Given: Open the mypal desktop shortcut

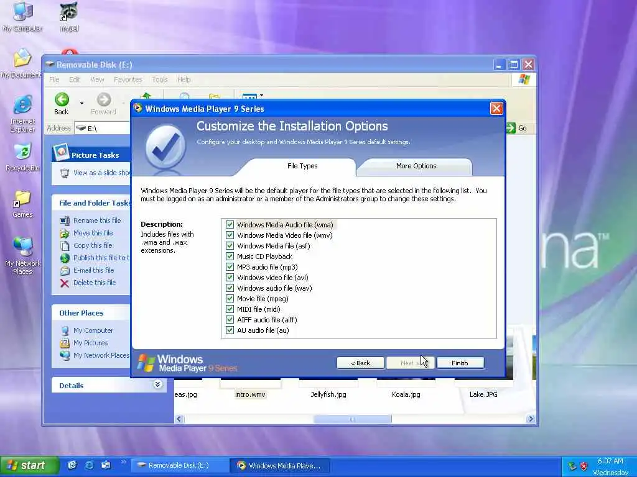Looking at the screenshot, I should (x=68, y=16).
